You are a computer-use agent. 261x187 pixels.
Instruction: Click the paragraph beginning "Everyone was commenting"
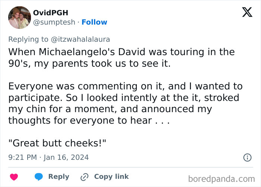click(125, 104)
